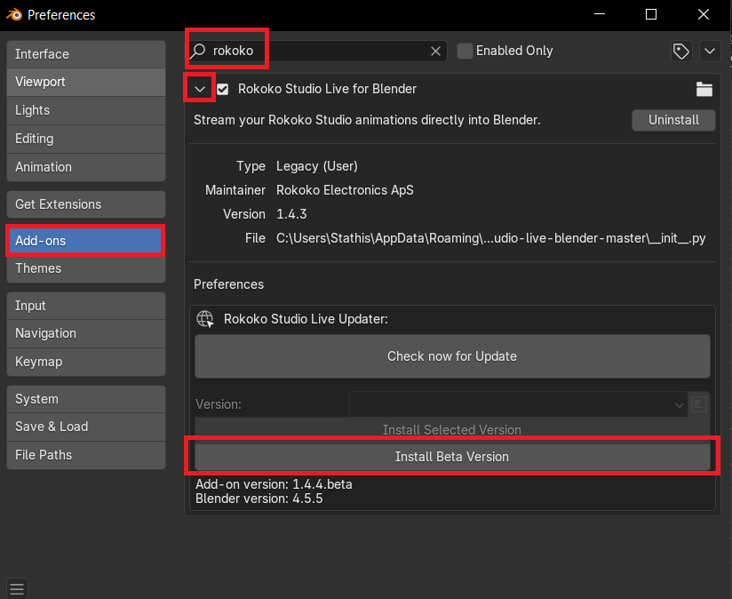
Task: Disable Rokoko Studio Live add-on checkbox
Action: coord(223,89)
